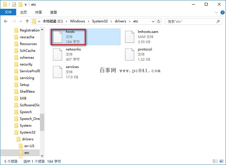
Task: Click System32 in the address path
Action: pyautogui.click(x=100, y=22)
